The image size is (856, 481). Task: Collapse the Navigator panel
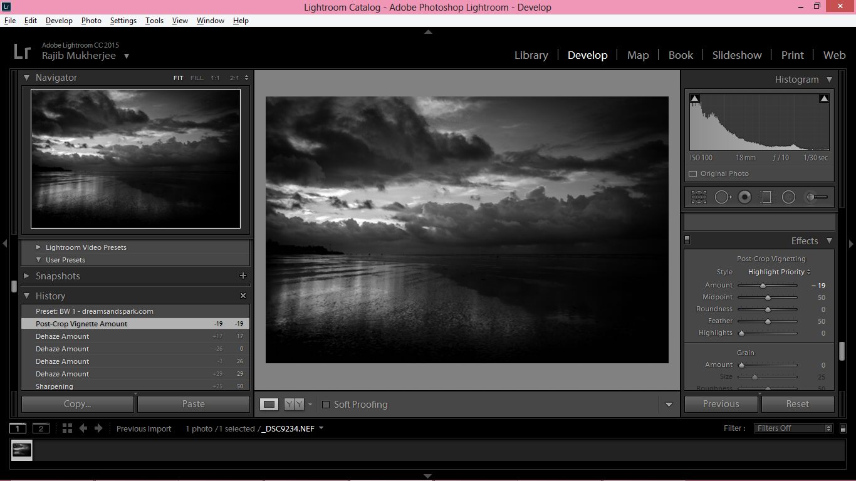(27, 78)
